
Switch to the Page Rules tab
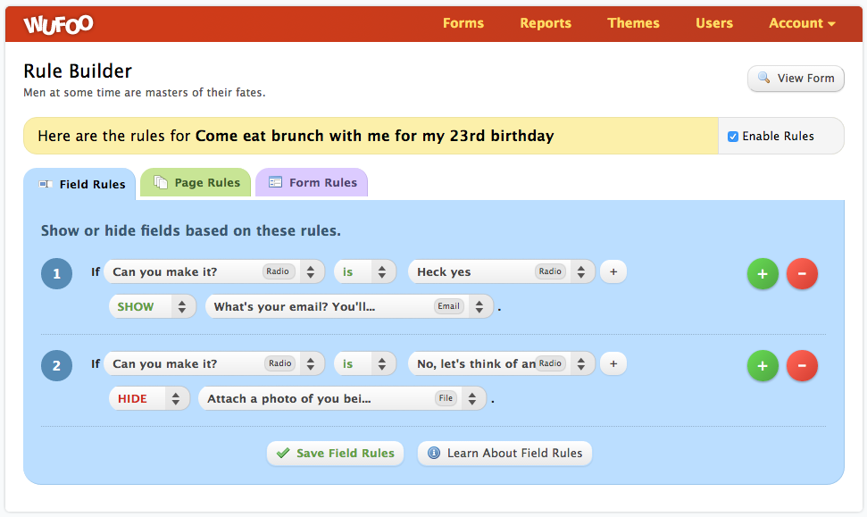click(196, 183)
